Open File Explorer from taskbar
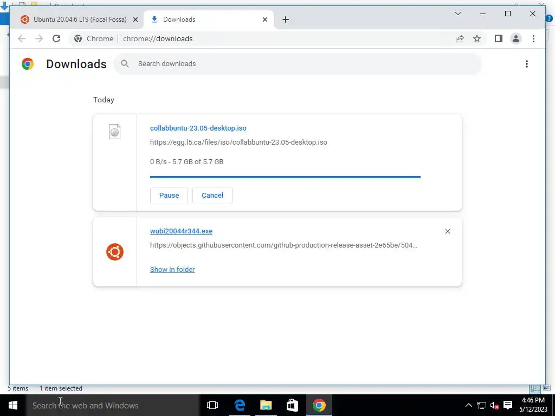 pos(266,405)
